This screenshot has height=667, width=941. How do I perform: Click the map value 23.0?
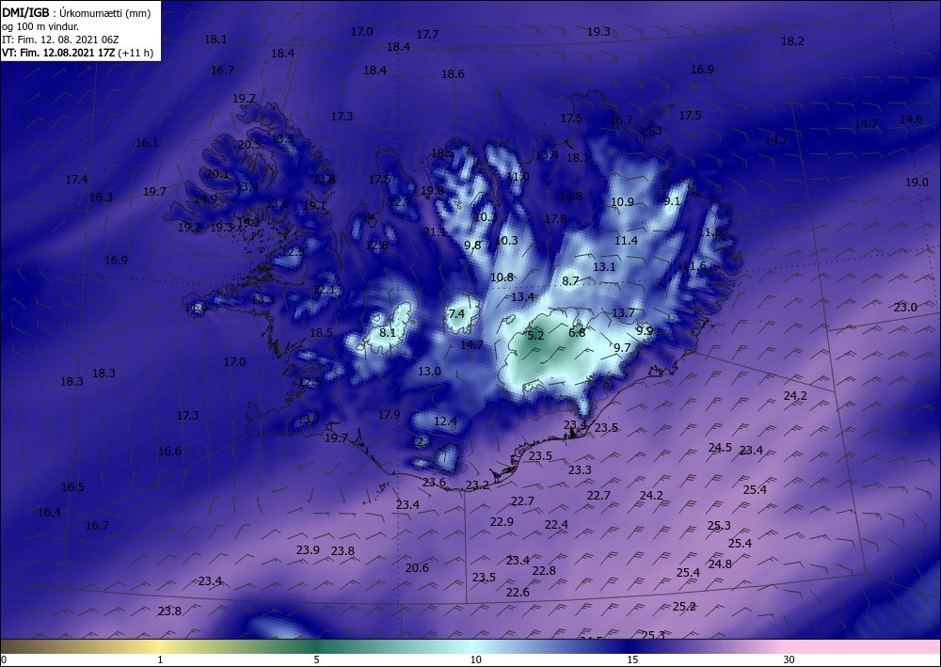tap(905, 308)
